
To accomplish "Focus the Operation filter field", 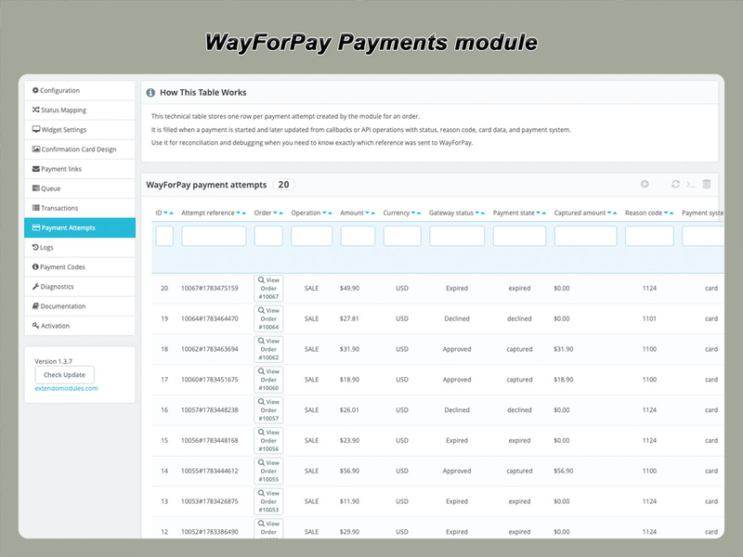I will tap(312, 236).
